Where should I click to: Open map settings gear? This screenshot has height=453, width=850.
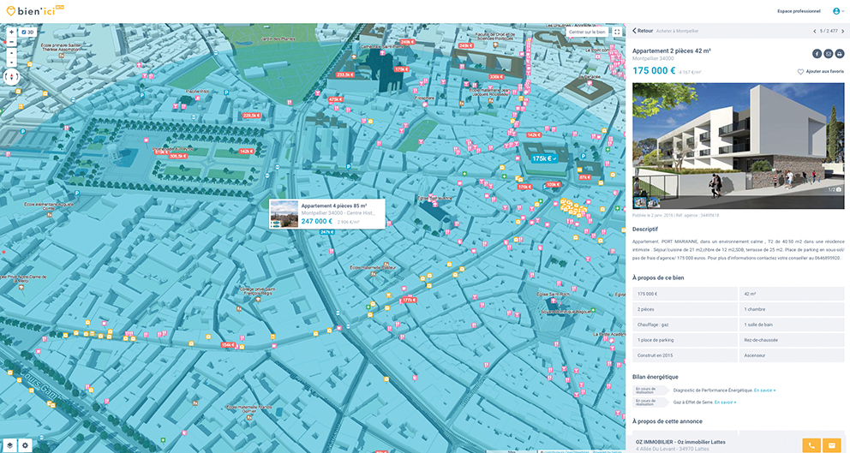click(x=26, y=445)
